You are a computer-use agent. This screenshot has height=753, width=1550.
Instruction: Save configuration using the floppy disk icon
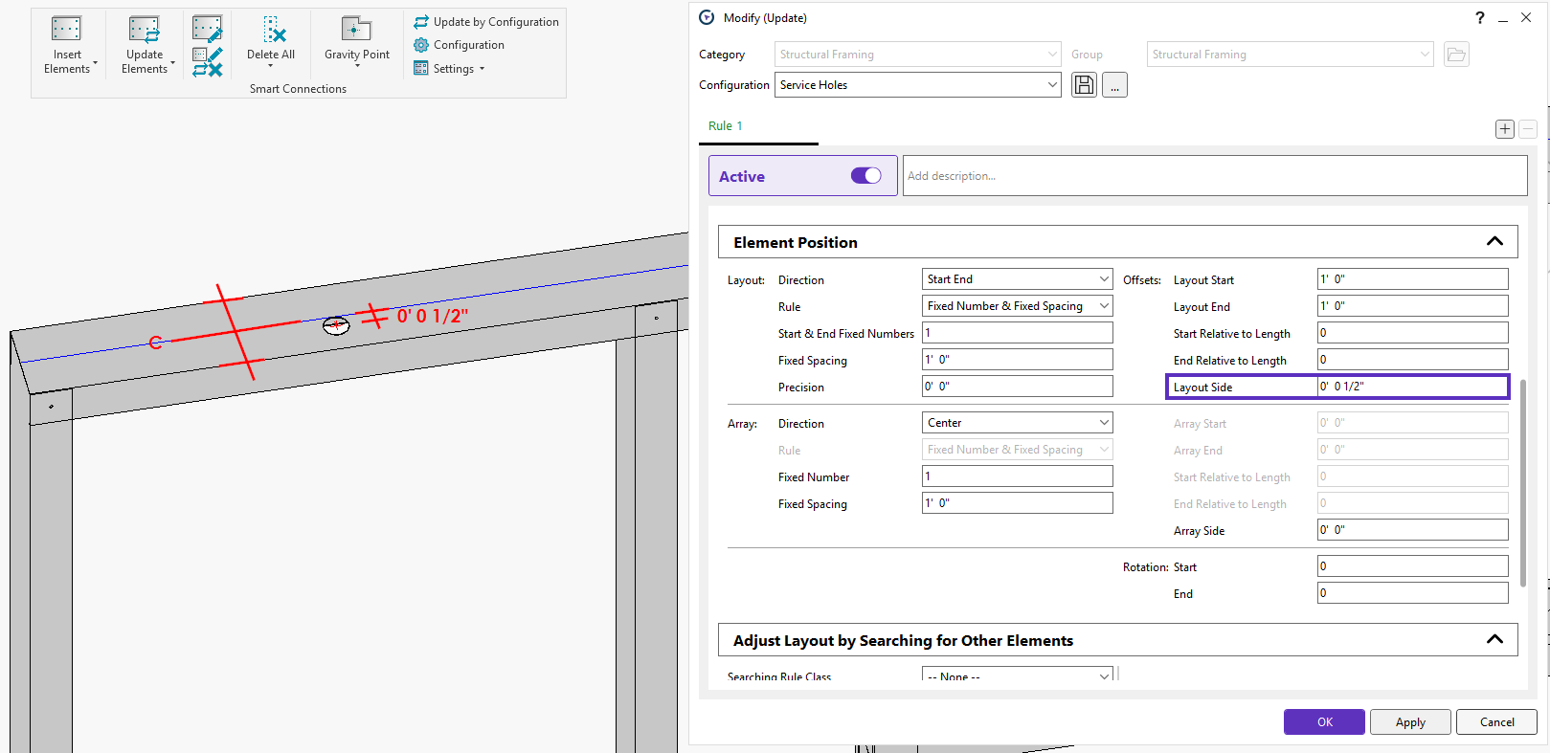[x=1084, y=85]
